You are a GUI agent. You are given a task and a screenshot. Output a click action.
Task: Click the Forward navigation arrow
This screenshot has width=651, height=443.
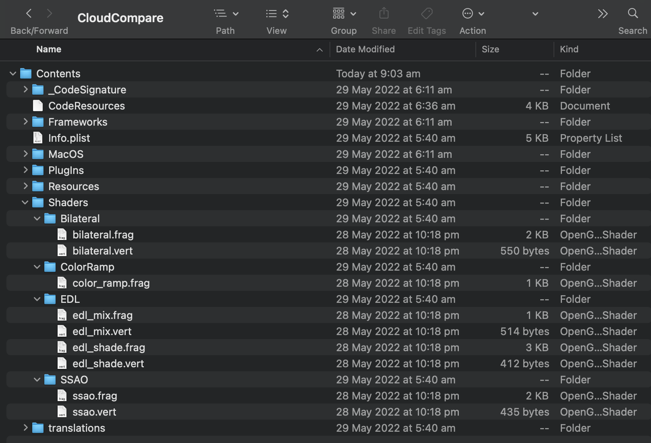coord(50,13)
